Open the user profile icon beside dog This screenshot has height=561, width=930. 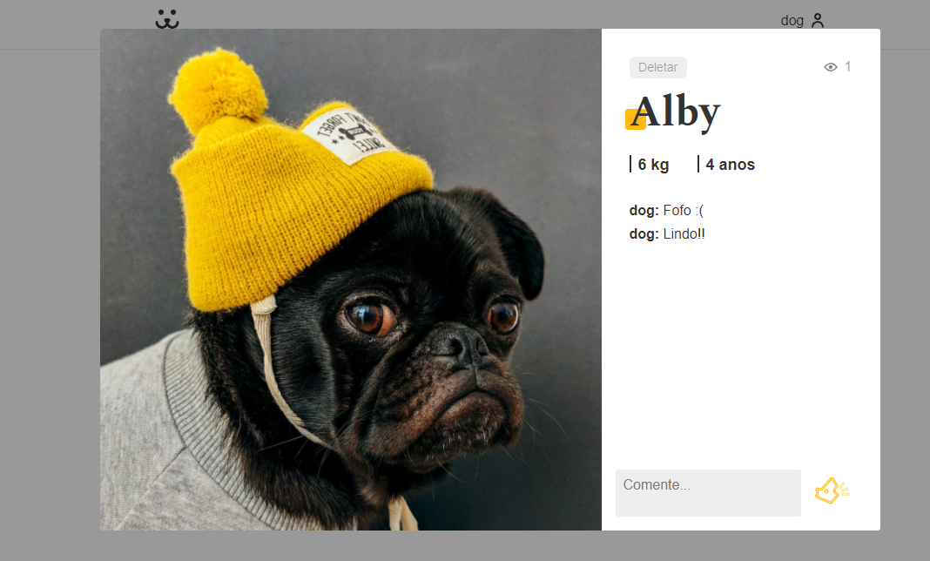tap(818, 21)
